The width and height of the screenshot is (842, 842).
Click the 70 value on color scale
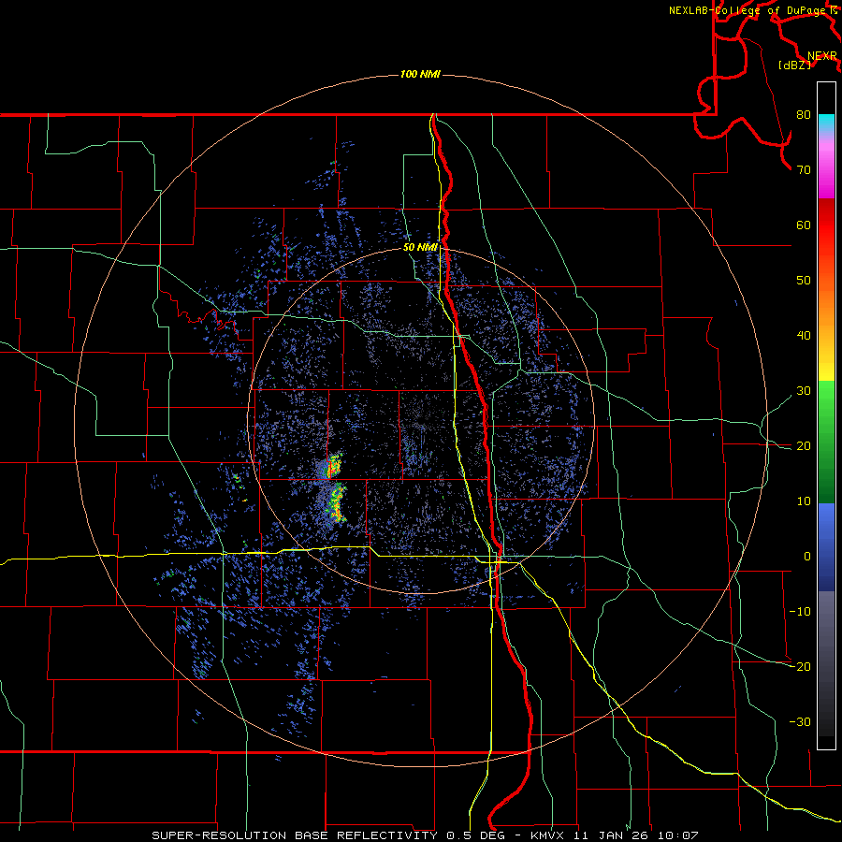tap(804, 169)
